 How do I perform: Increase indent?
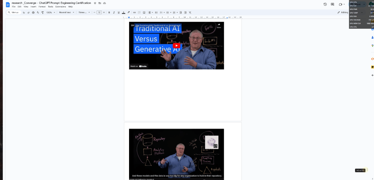pos(185,12)
